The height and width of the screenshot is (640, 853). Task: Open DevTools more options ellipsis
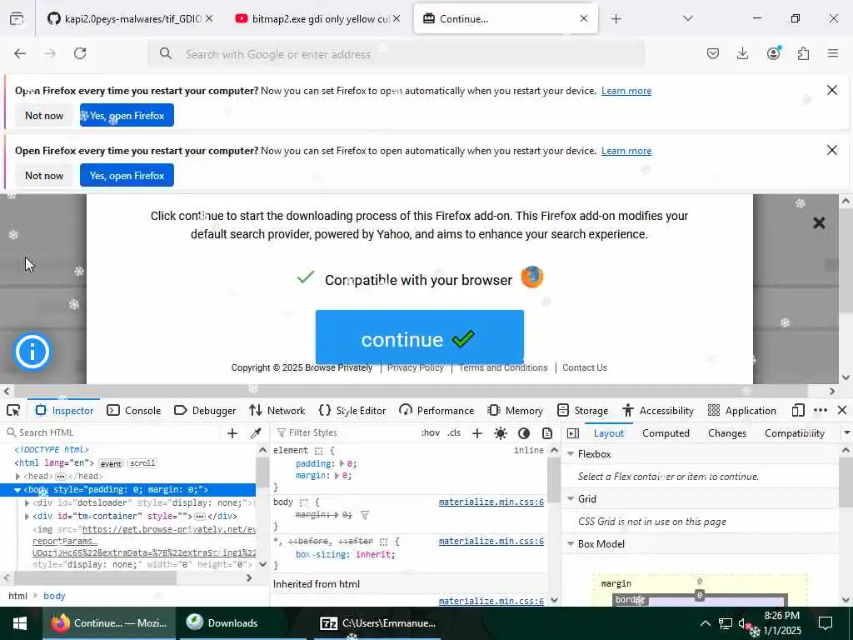[821, 410]
